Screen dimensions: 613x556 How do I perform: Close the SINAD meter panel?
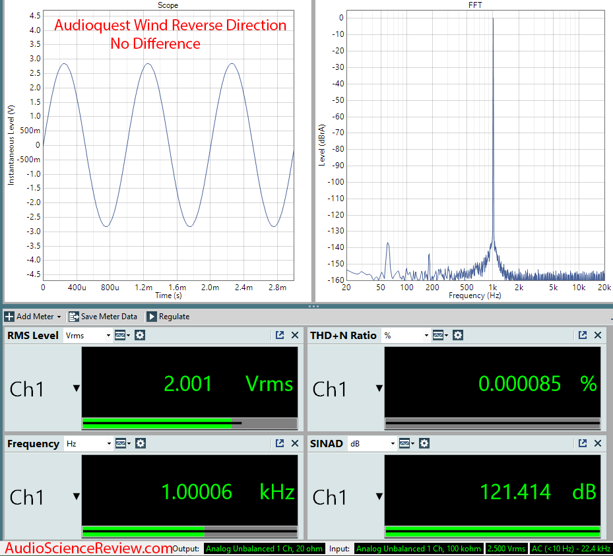598,443
